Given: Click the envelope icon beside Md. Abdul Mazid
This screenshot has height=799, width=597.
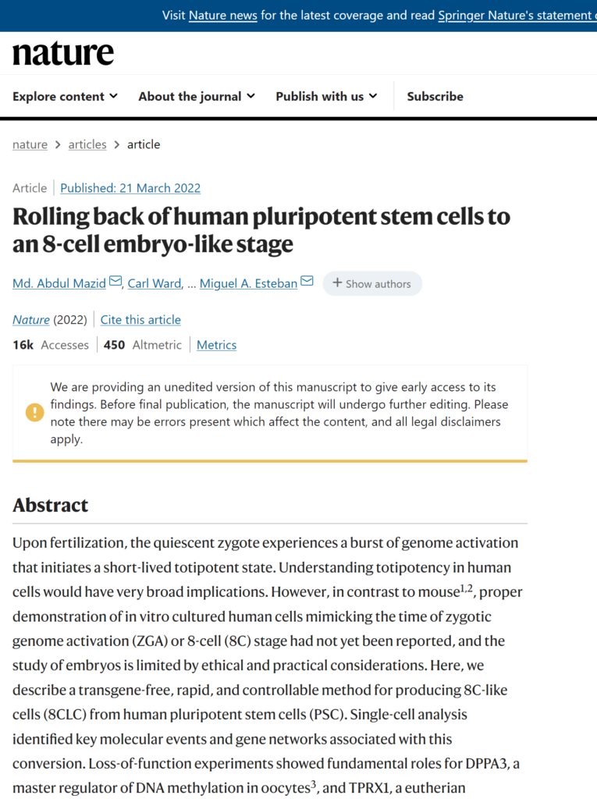Looking at the screenshot, I should click(115, 282).
